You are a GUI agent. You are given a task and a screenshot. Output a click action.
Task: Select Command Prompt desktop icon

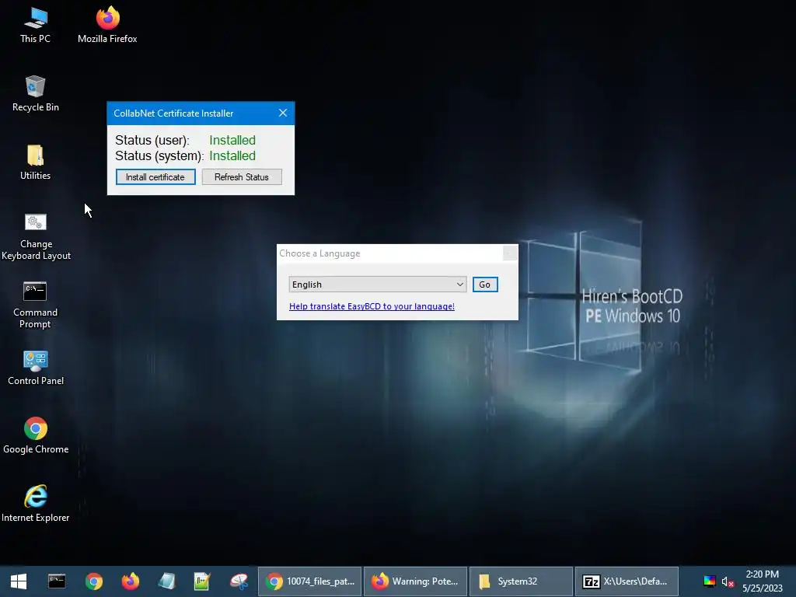pyautogui.click(x=36, y=305)
